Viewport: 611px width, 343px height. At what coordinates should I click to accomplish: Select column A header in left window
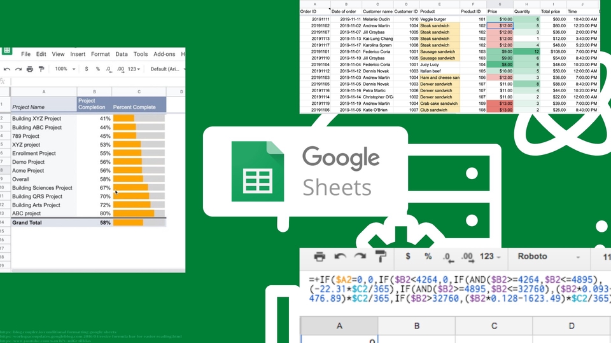(44, 91)
